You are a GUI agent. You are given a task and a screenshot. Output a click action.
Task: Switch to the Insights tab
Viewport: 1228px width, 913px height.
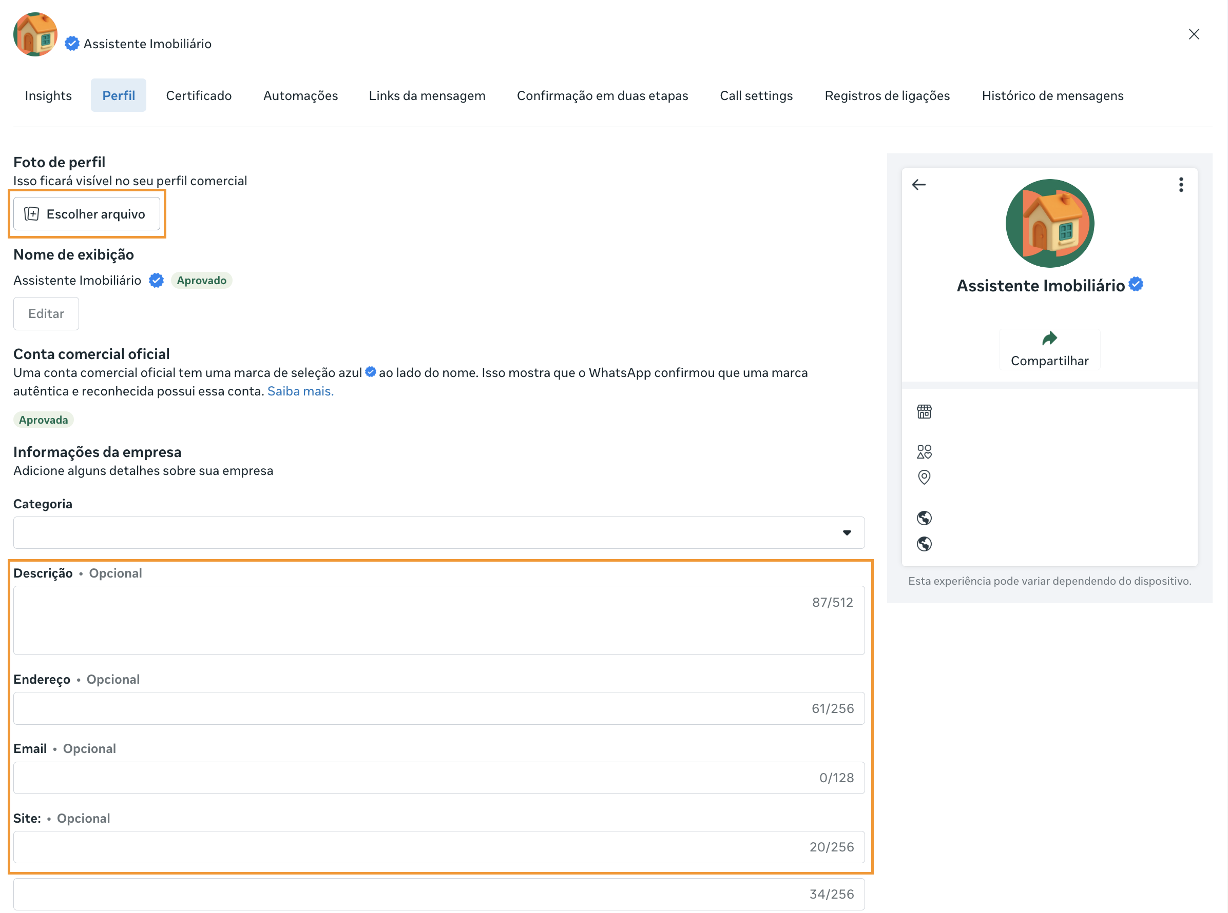pos(48,95)
